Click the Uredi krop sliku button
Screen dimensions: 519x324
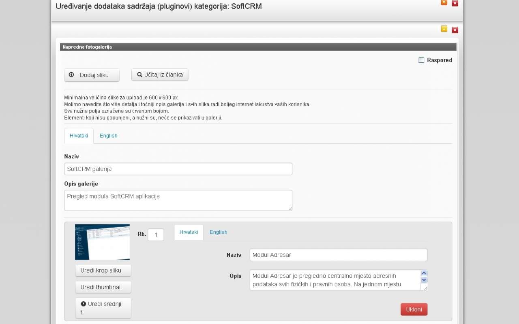103,270
